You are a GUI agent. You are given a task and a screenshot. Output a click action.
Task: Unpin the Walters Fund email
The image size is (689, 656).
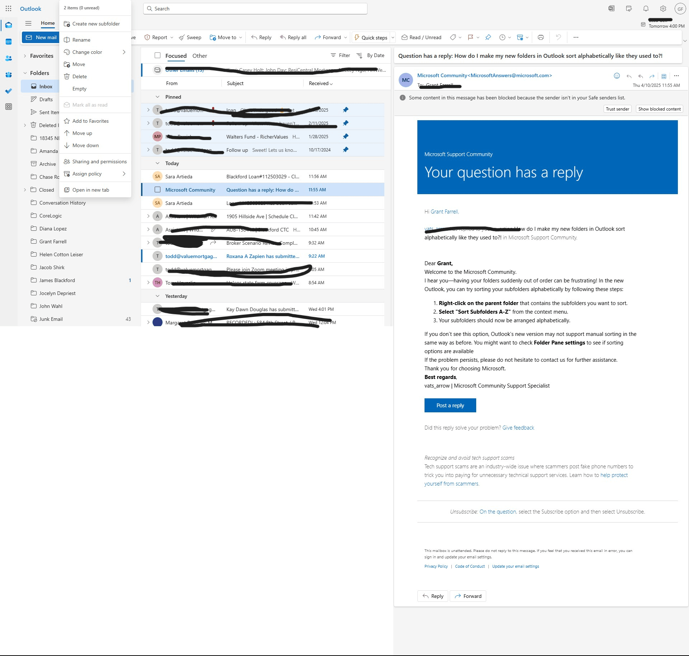[x=346, y=136]
